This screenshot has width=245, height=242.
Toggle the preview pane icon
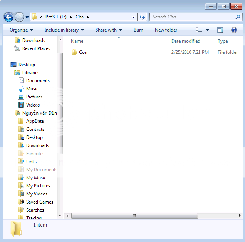(x=220, y=30)
